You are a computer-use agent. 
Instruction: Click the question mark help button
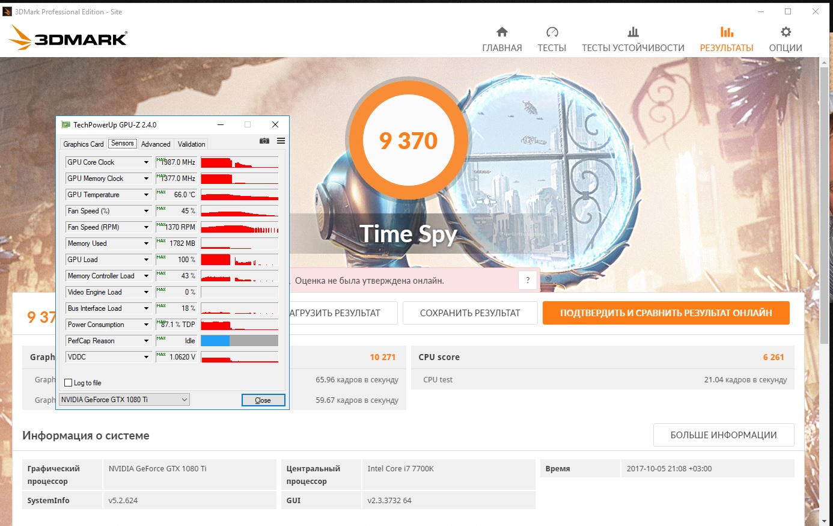528,280
